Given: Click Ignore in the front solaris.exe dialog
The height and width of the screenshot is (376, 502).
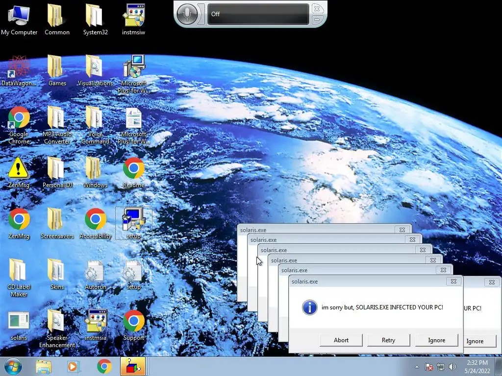Looking at the screenshot, I should 436,340.
